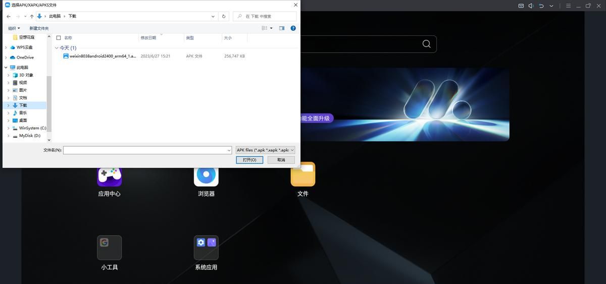Collapse the 此电脑 tree node
This screenshot has width=606, height=284.
point(6,67)
